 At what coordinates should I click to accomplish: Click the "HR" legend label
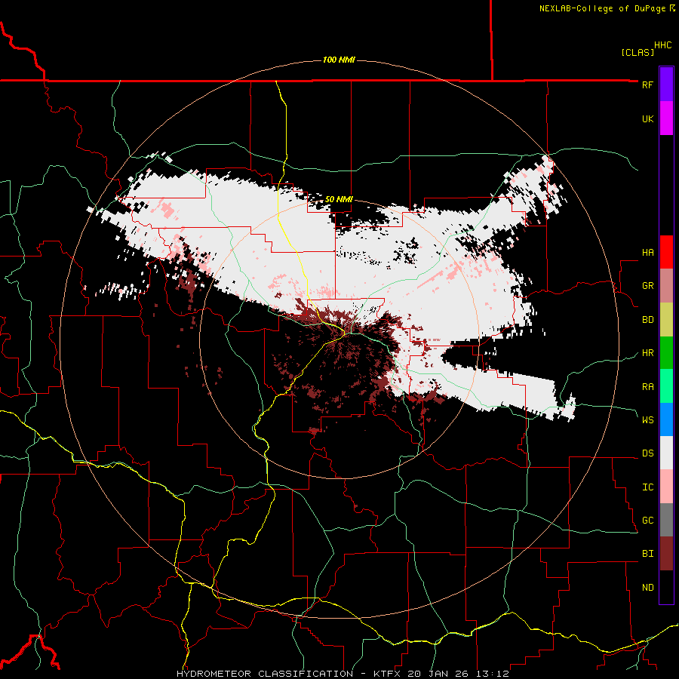click(x=647, y=353)
